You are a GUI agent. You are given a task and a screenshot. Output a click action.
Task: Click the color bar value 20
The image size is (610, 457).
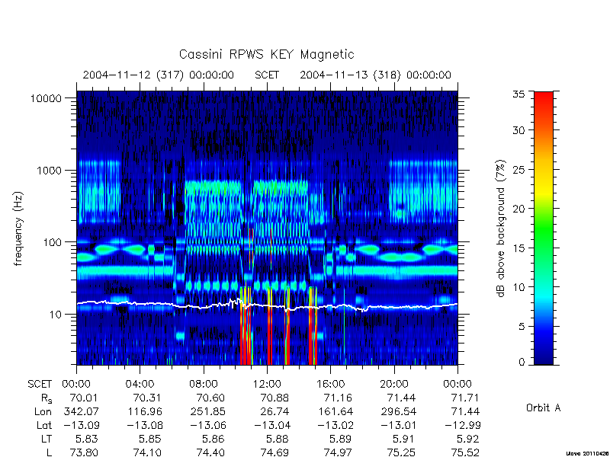518,209
